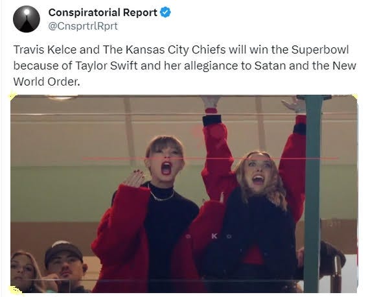Open the Conspiratorial Report profile avatar
This screenshot has width=368, height=297.
click(27, 19)
